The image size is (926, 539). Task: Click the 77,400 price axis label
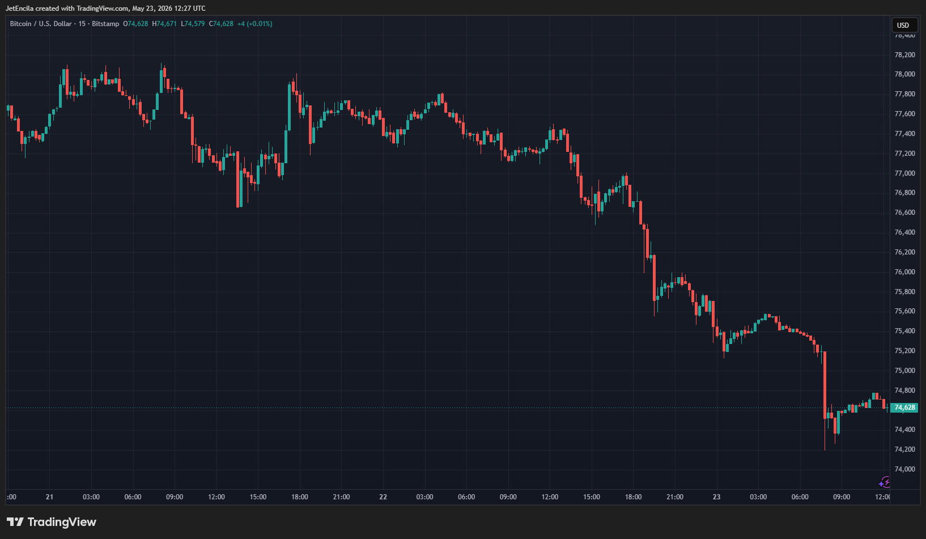pyautogui.click(x=904, y=134)
